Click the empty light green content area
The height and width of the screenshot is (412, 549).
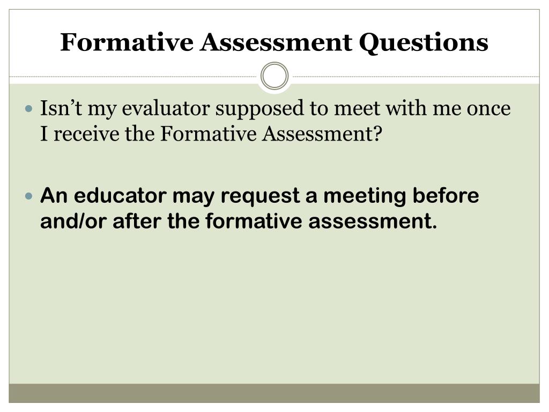click(x=274, y=308)
